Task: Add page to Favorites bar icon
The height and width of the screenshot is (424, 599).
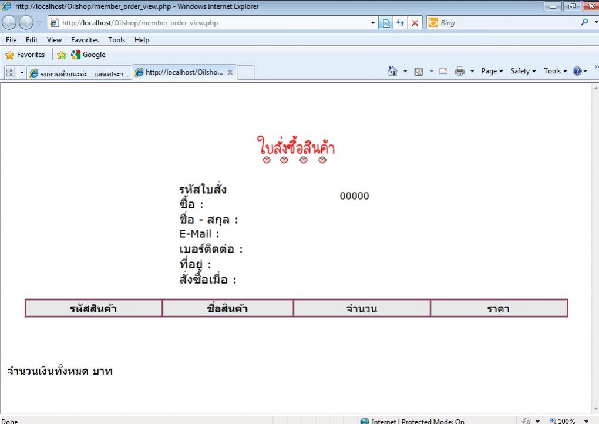Action: click(x=62, y=55)
